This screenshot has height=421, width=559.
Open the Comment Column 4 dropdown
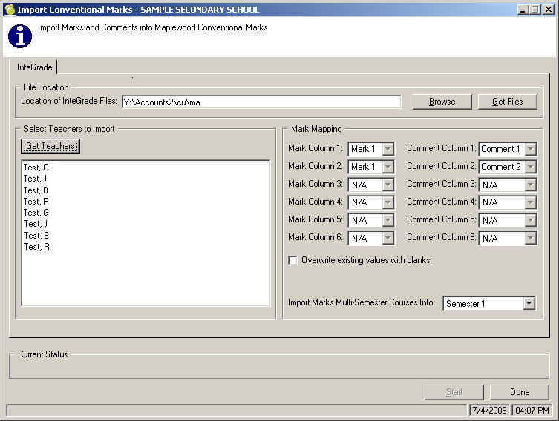[x=530, y=202]
